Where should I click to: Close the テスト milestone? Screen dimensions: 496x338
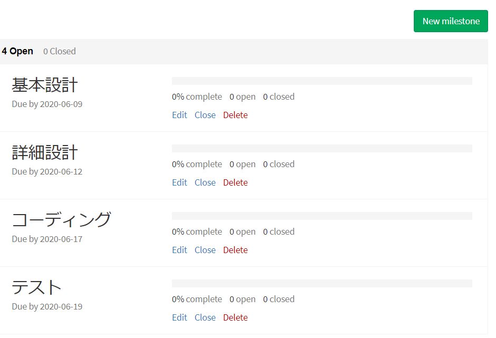[x=205, y=317]
